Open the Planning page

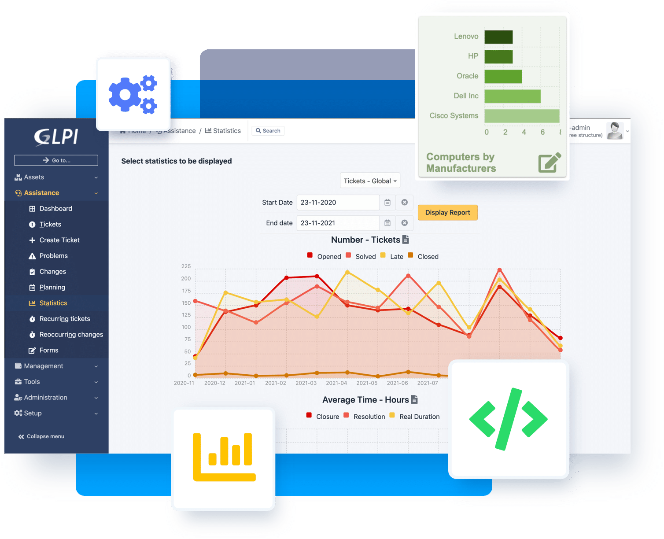52,288
